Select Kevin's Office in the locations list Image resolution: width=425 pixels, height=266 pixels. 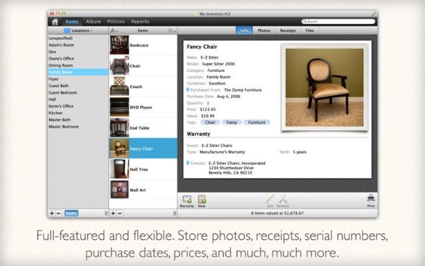(62, 106)
